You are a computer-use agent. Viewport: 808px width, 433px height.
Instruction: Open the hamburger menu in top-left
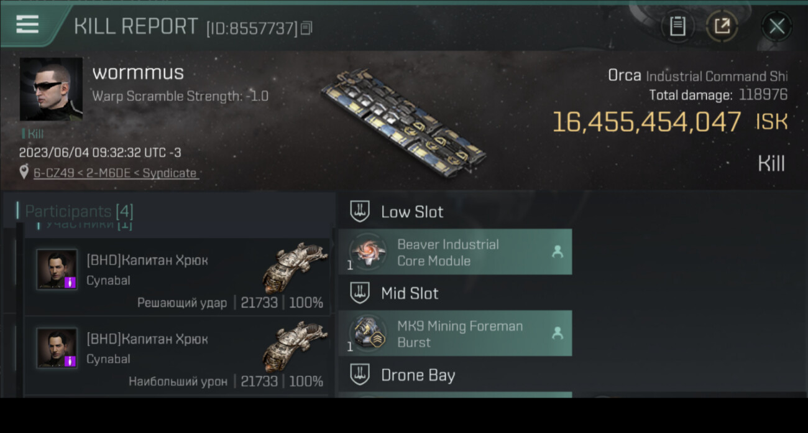[x=27, y=24]
